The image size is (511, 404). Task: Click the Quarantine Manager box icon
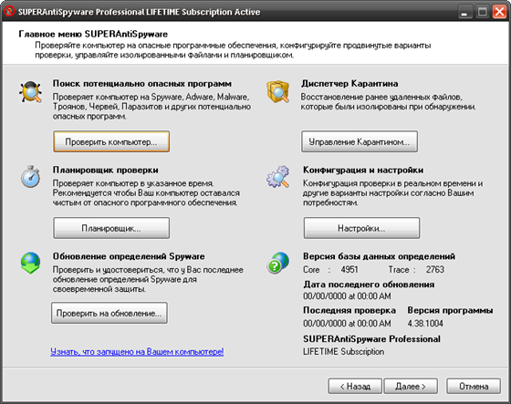[277, 91]
